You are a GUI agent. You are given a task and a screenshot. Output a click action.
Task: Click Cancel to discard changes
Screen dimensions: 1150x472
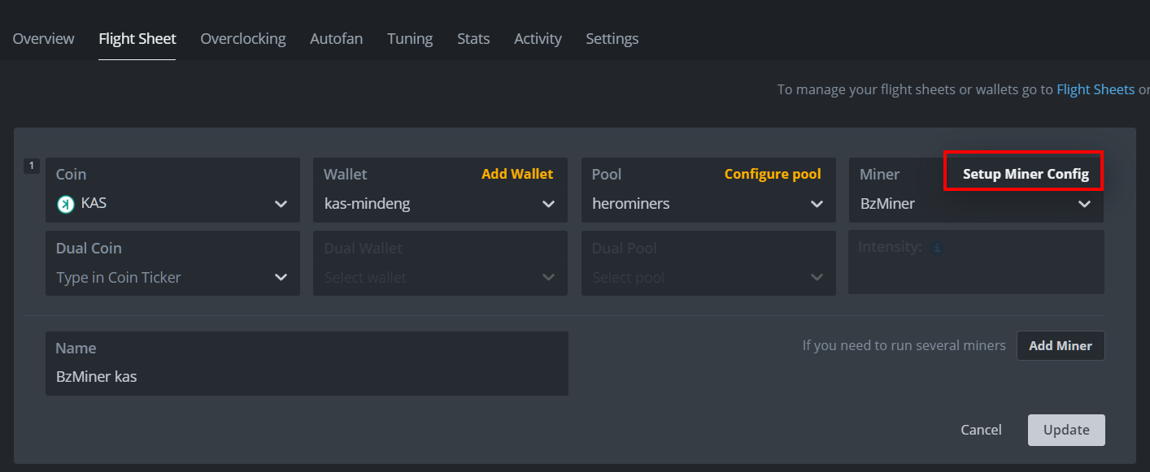coord(981,430)
